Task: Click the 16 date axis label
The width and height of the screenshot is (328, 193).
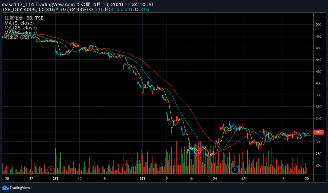Action: [x=191, y=179]
